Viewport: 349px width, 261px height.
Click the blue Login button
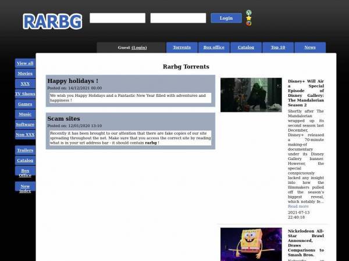[226, 18]
